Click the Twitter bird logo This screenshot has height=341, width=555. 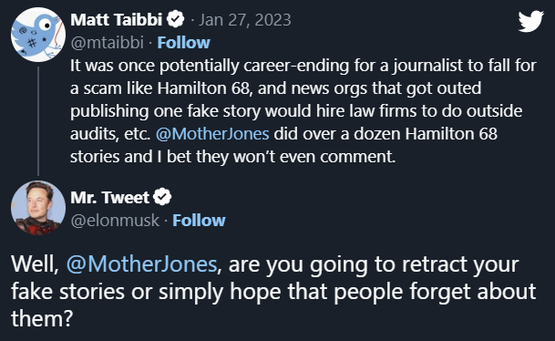pos(531,21)
